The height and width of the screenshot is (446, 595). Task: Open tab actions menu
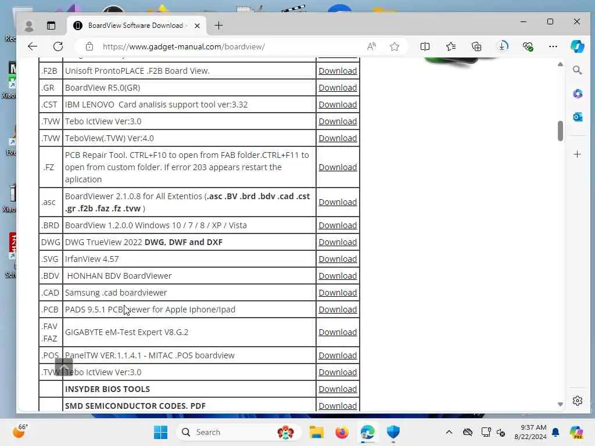(51, 26)
